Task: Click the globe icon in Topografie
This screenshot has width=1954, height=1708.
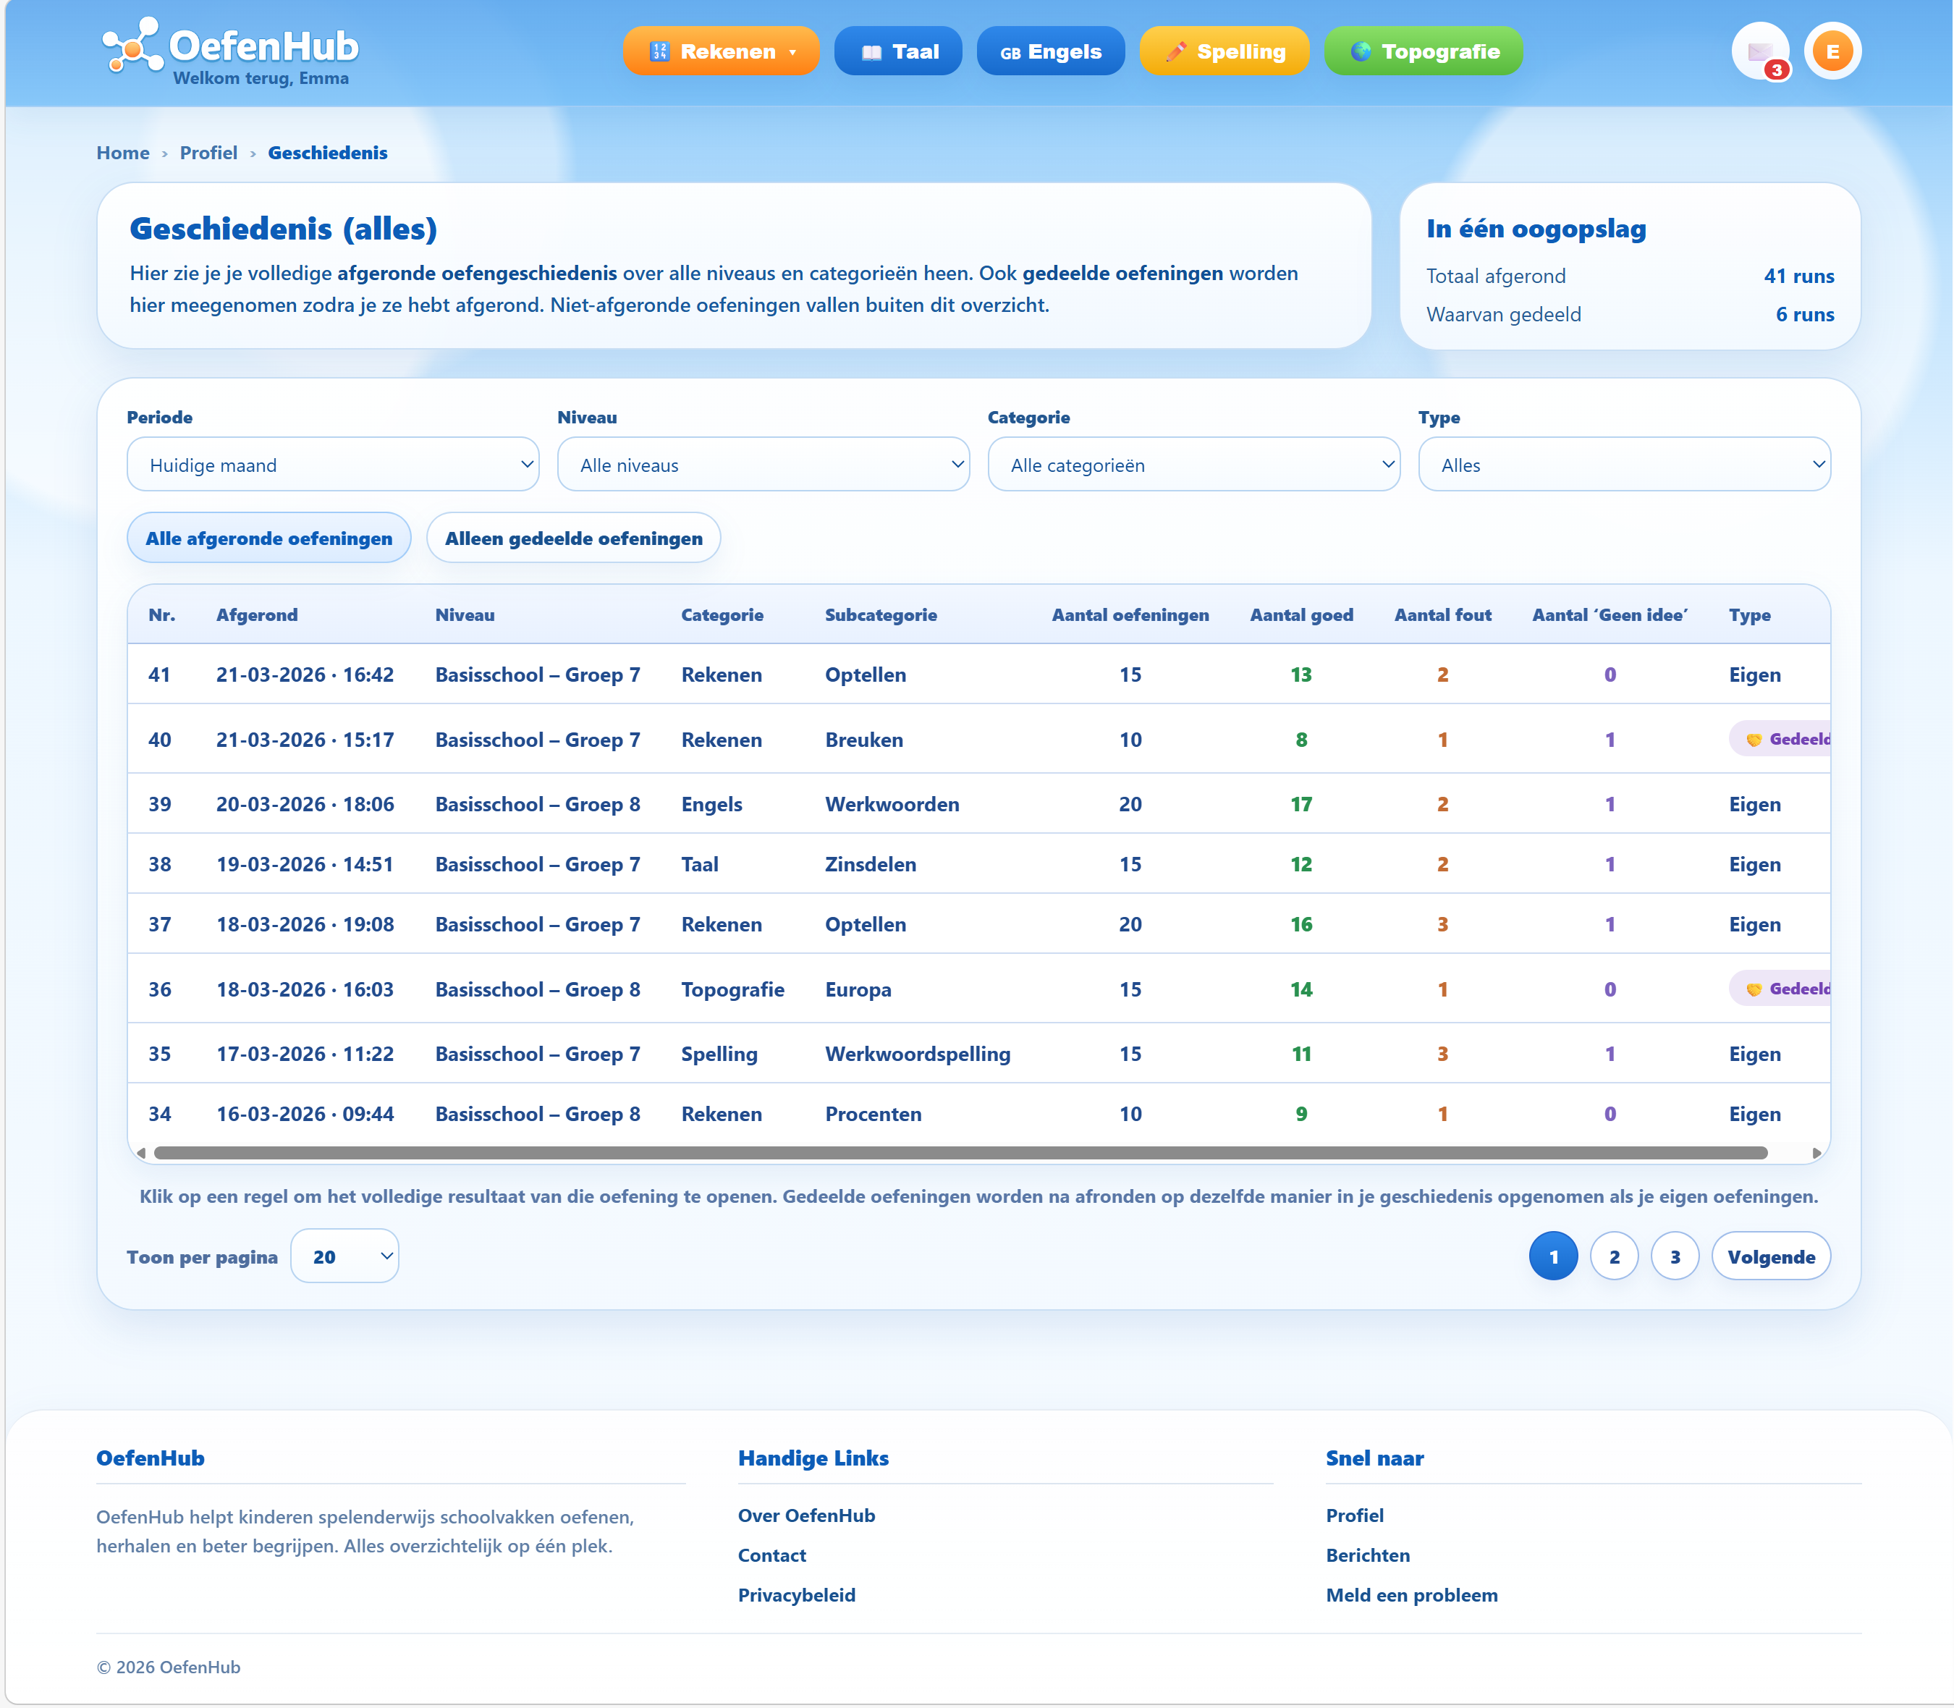Action: click(x=1361, y=51)
